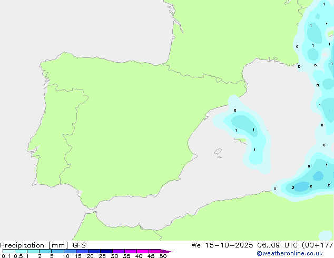This screenshot has height=258, width=334.
Task: Select the 30–35 mm violet legend swatch
Action: [119, 251]
